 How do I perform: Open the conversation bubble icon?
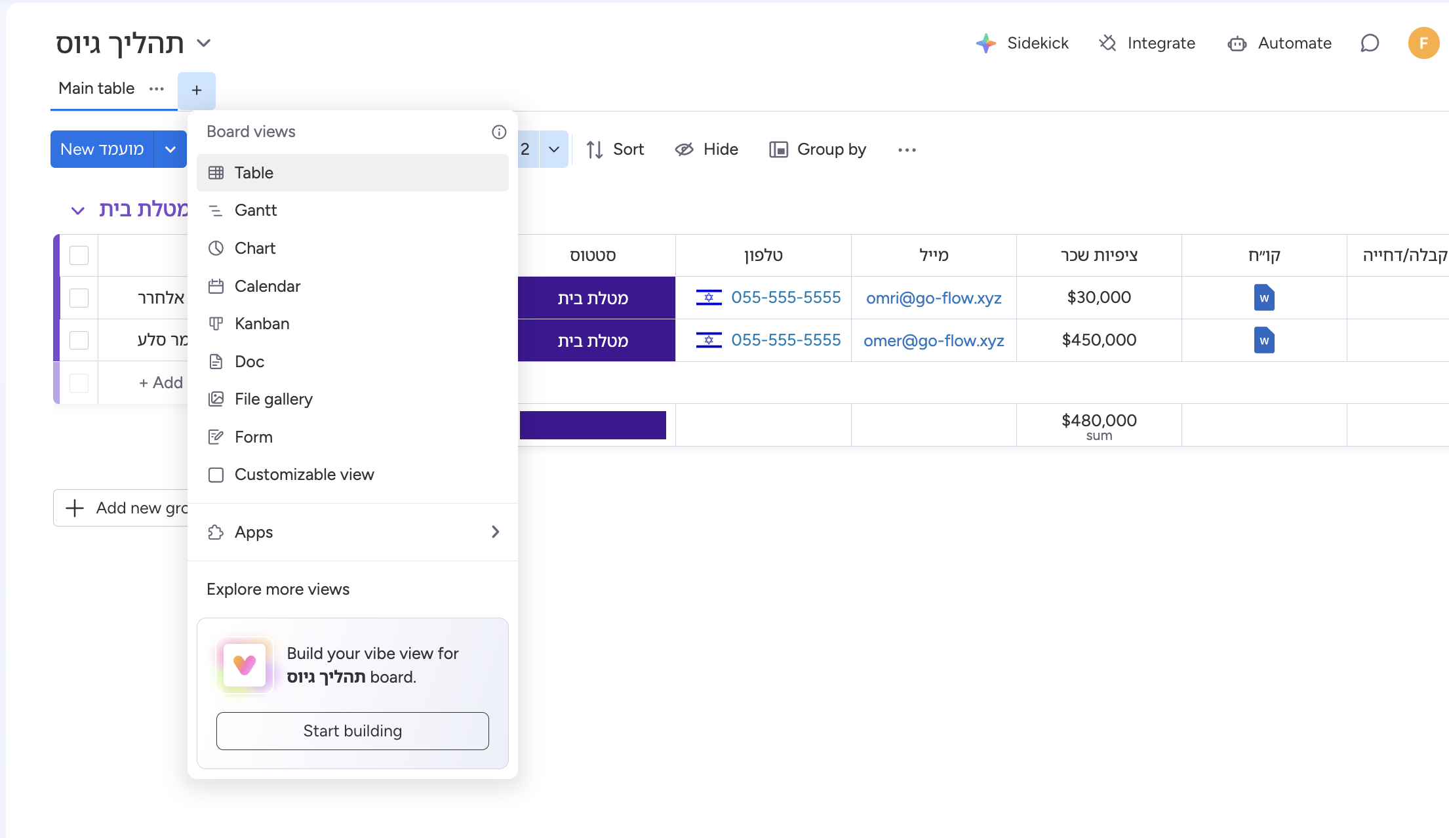tap(1370, 43)
